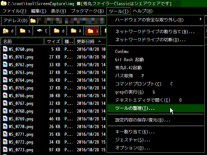Click the folder icon in address bar

[33, 21]
